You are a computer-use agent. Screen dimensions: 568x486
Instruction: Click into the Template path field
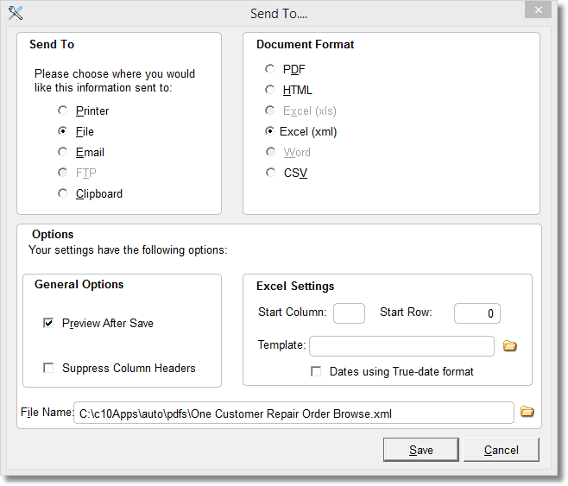click(401, 346)
